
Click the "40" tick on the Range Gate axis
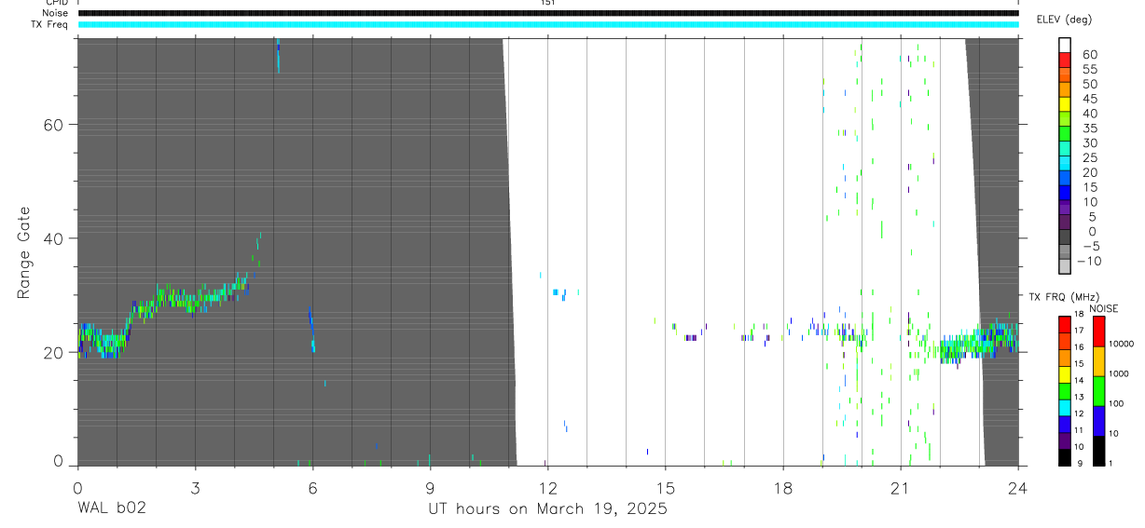pyautogui.click(x=53, y=238)
